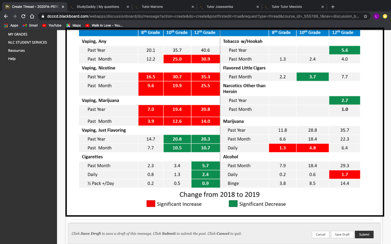This screenshot has height=244, width=391.
Task: Click Submit to post the thread
Action: click(x=364, y=235)
